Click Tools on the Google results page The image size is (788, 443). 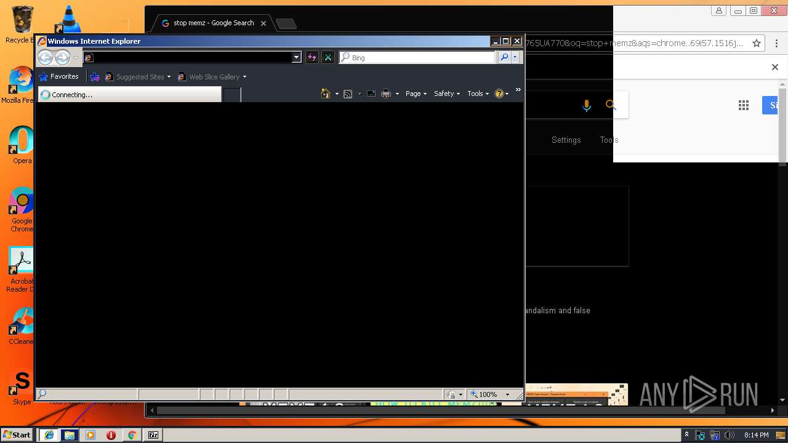click(x=609, y=140)
